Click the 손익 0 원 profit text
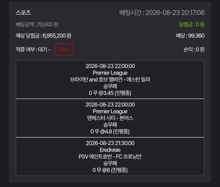This screenshot has width=220, height=187. click(x=194, y=50)
